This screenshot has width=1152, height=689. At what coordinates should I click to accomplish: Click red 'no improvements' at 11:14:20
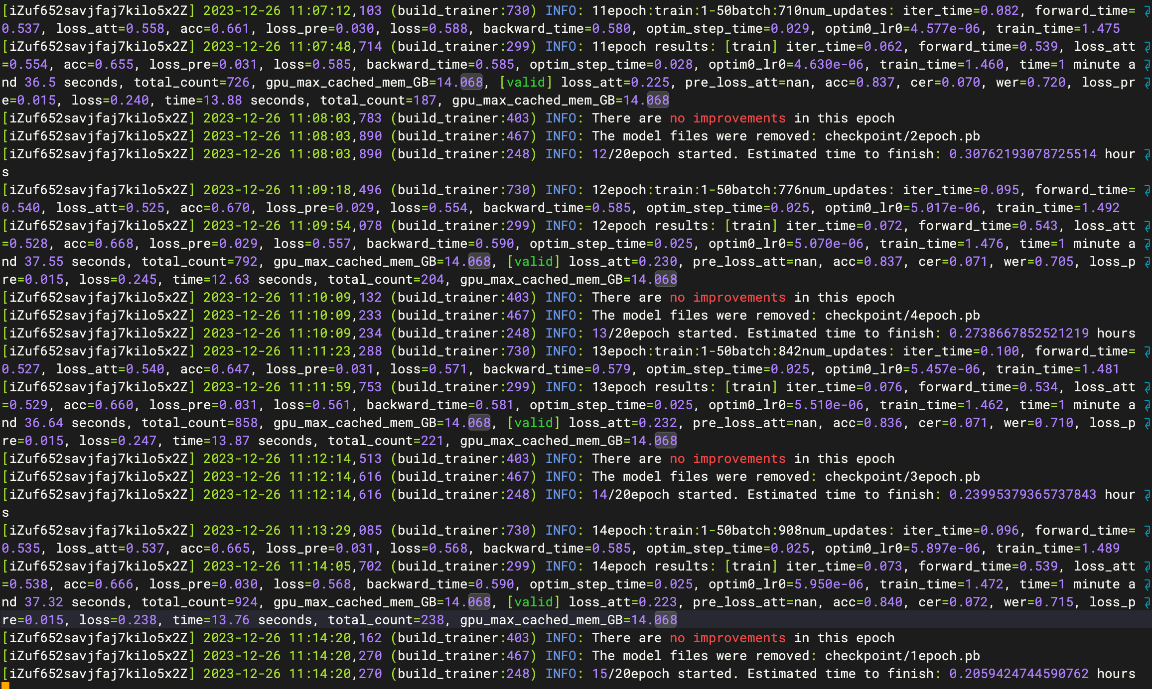tap(727, 638)
